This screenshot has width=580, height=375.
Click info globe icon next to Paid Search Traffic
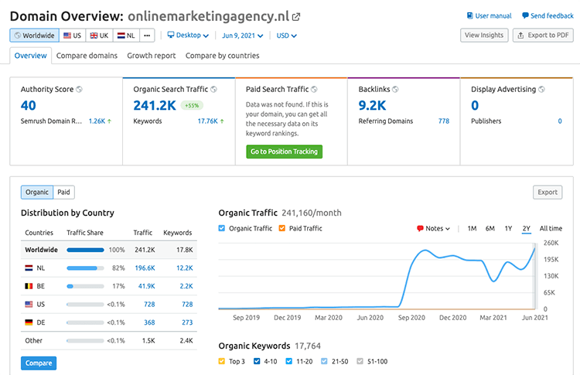click(314, 89)
